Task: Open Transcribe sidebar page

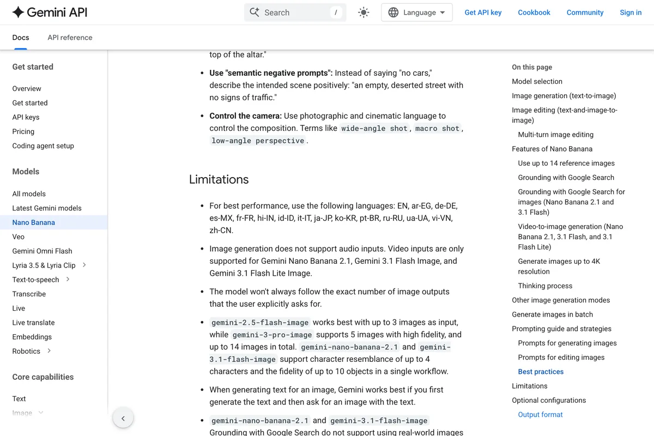Action: (29, 294)
